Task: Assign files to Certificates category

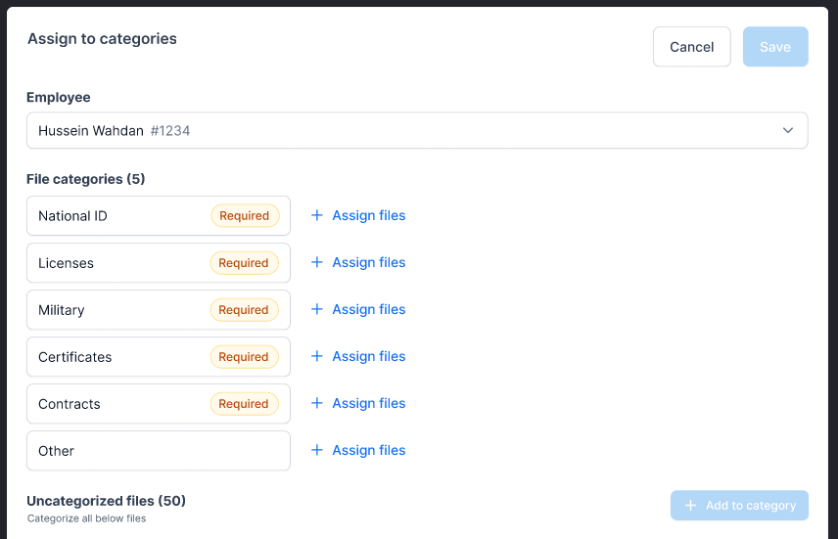Action: (x=368, y=356)
